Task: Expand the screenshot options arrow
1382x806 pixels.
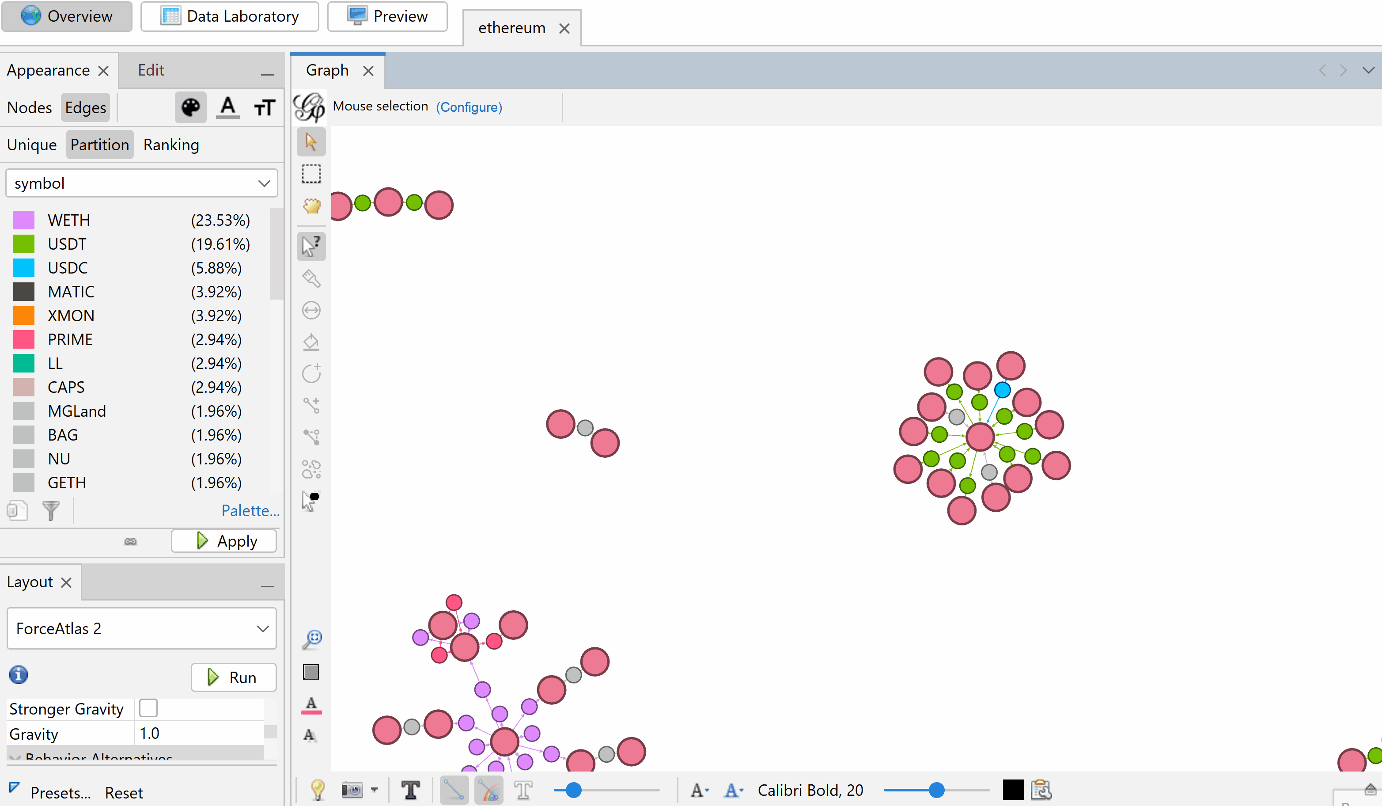Action: click(374, 790)
